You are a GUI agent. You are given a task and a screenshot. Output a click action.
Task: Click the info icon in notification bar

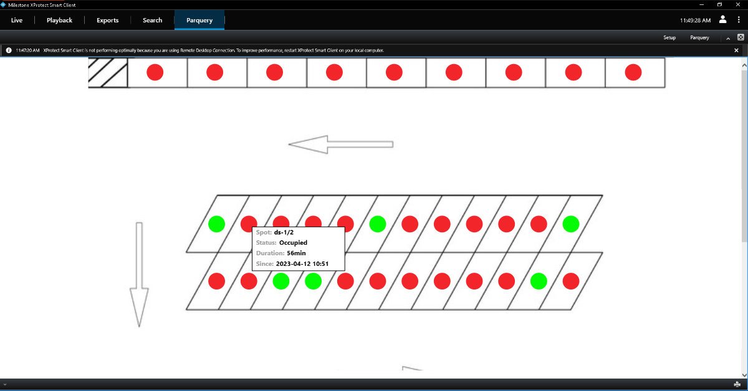point(9,50)
